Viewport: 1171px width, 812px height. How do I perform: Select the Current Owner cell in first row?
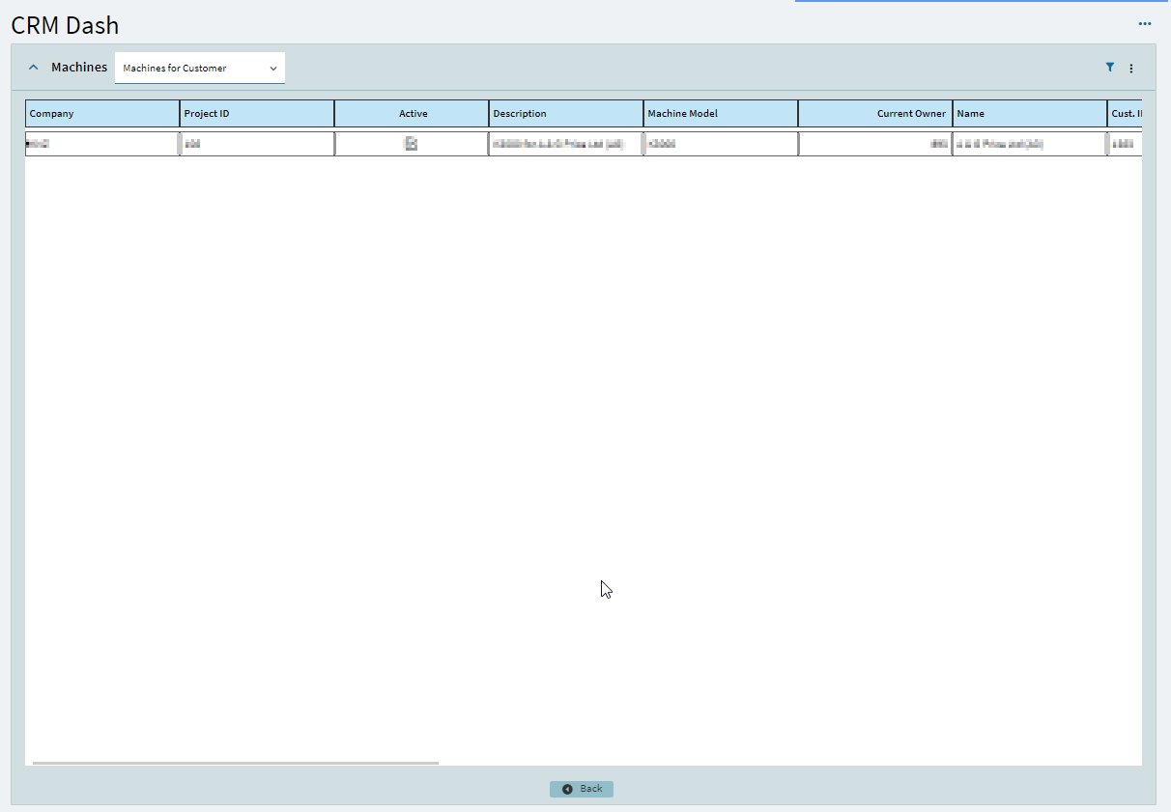click(875, 144)
